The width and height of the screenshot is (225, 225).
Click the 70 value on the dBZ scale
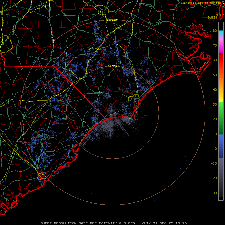click(x=215, y=45)
